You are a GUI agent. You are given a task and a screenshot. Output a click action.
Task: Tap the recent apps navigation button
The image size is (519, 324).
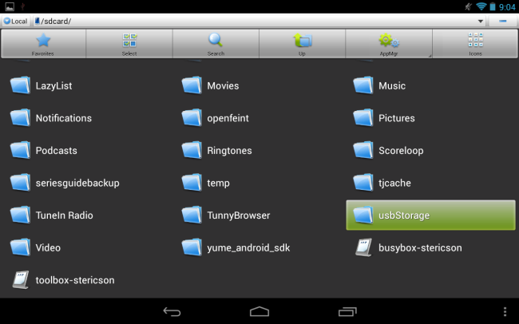pyautogui.click(x=347, y=311)
